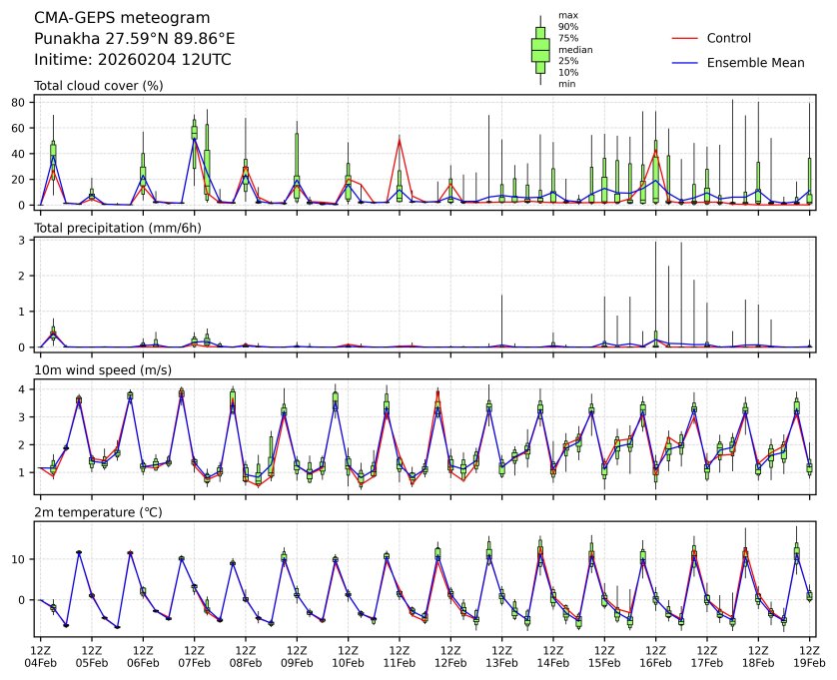This screenshot has width=837, height=680.
Task: Select the Control legend label
Action: tap(728, 39)
